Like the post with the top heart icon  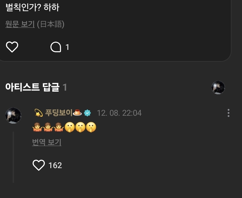pyautogui.click(x=12, y=47)
